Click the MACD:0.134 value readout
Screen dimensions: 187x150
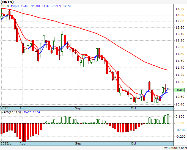click(32, 112)
